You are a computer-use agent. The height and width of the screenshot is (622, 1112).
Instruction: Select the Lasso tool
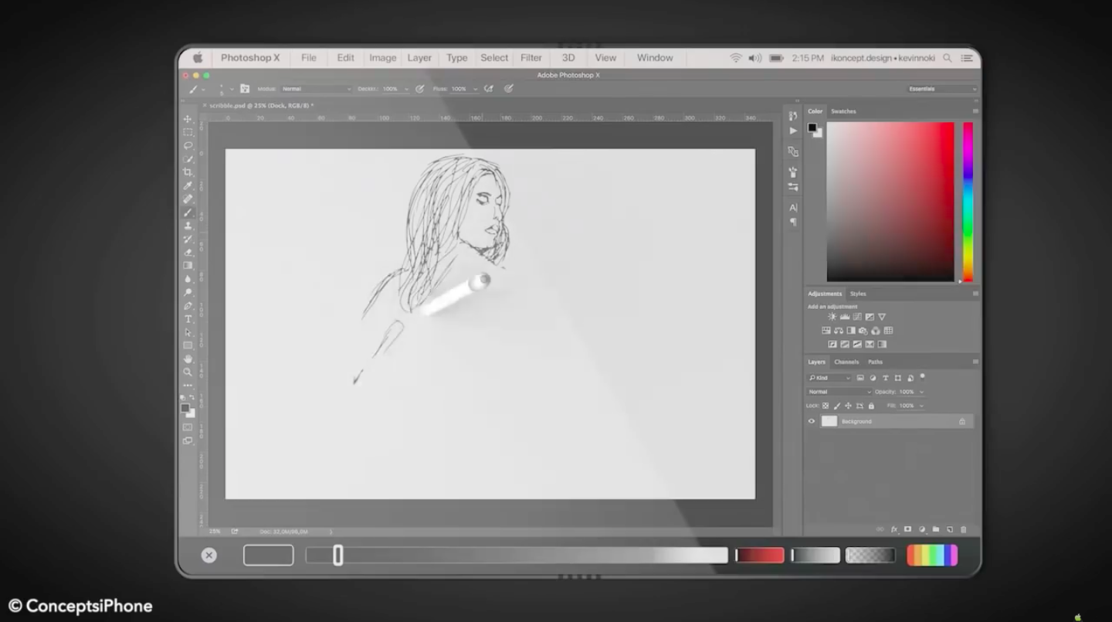click(188, 145)
